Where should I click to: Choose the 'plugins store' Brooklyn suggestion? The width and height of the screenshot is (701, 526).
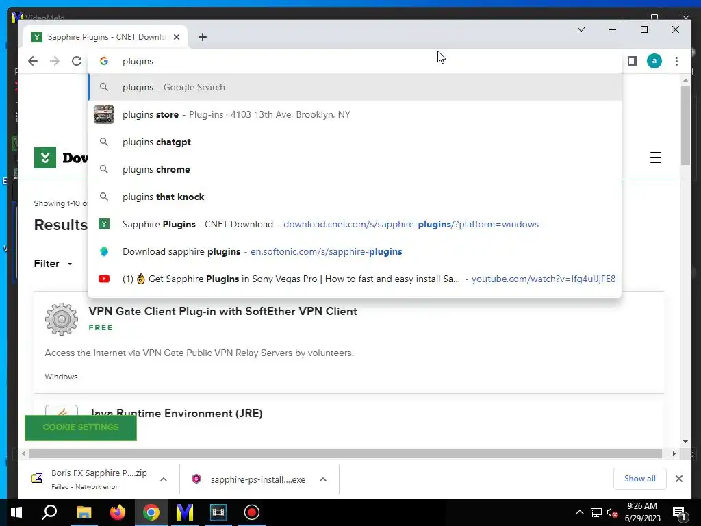(355, 114)
